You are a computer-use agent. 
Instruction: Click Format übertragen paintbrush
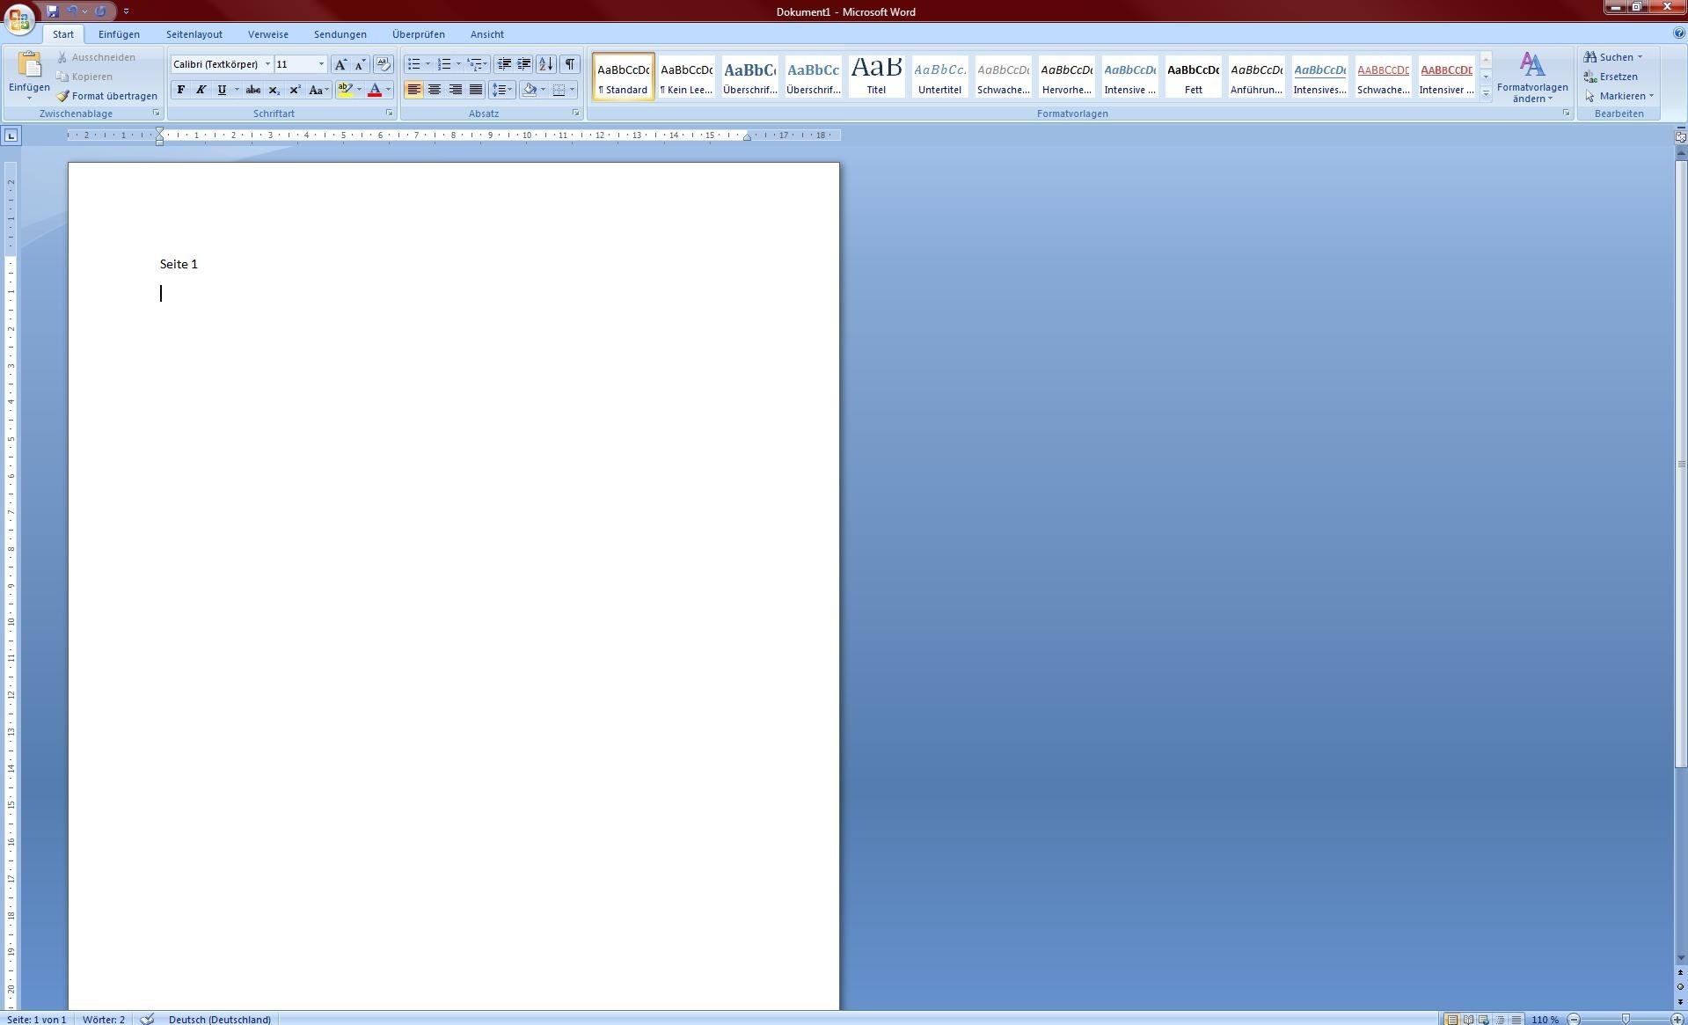coord(107,96)
